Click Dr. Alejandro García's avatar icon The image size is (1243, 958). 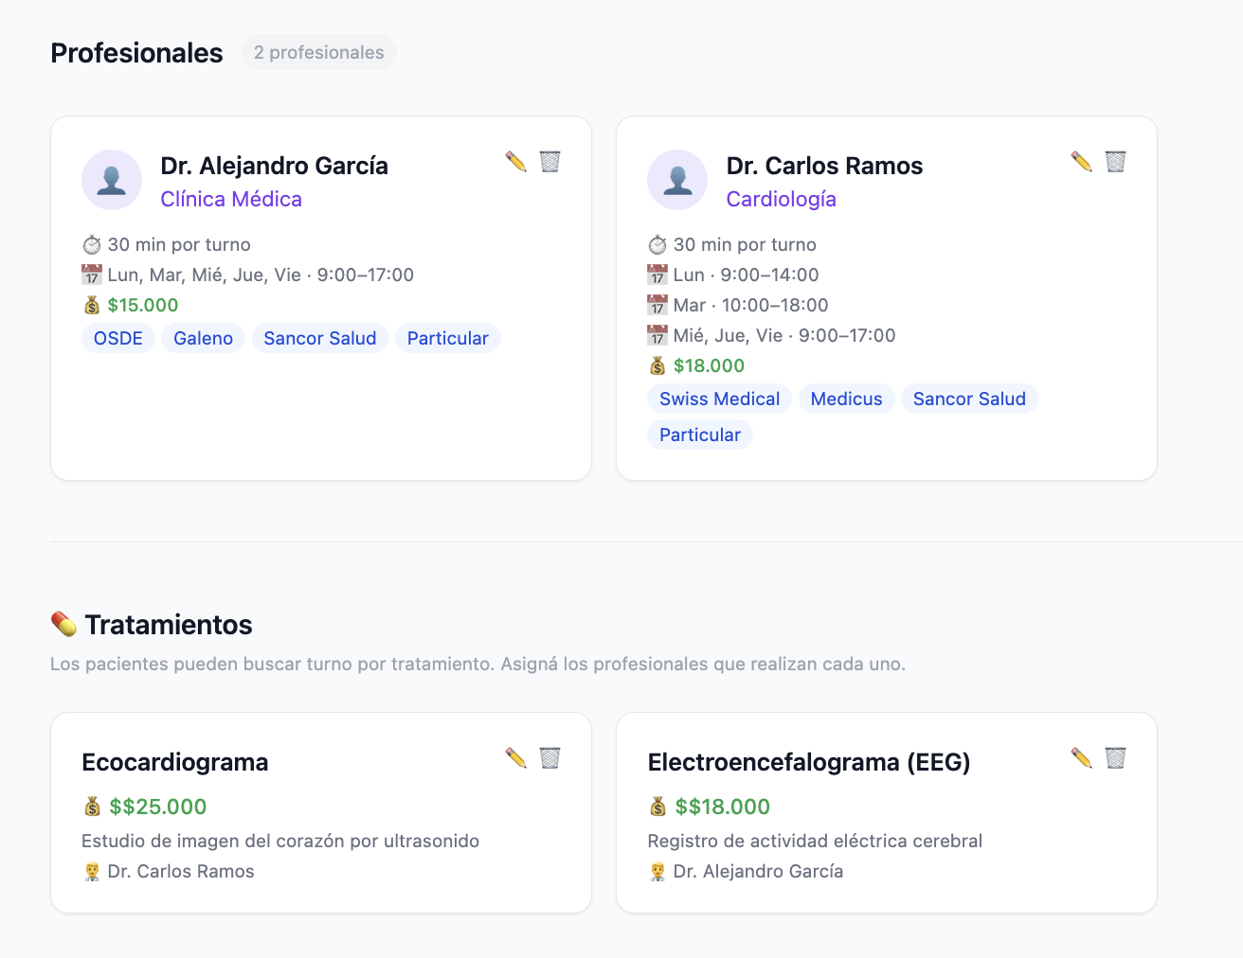112,179
